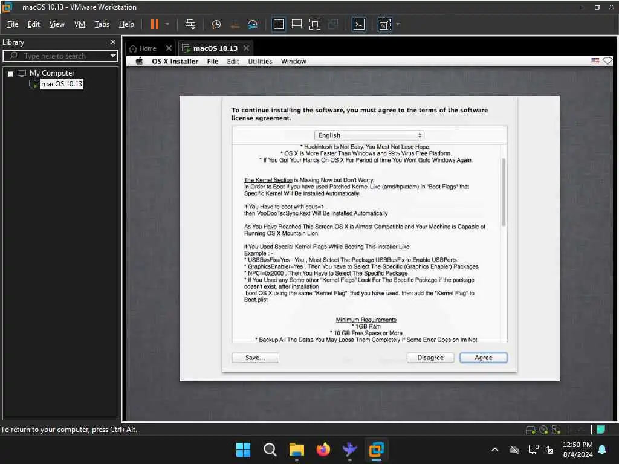
Task: Open Windows Start menu
Action: [x=243, y=449]
